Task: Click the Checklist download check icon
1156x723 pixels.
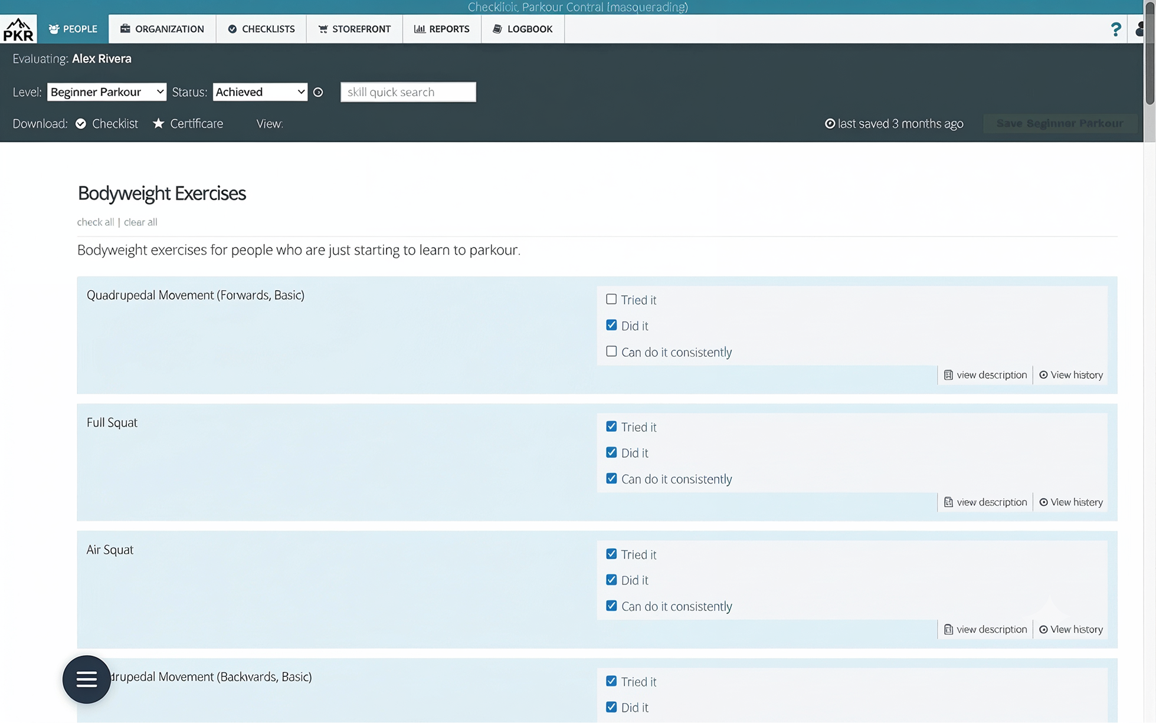Action: [81, 124]
